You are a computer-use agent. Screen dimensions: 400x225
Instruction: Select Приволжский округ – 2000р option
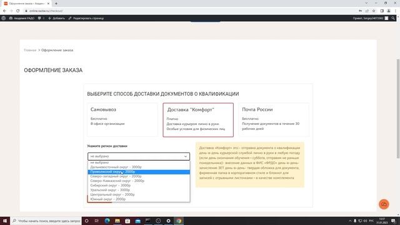tap(139, 172)
